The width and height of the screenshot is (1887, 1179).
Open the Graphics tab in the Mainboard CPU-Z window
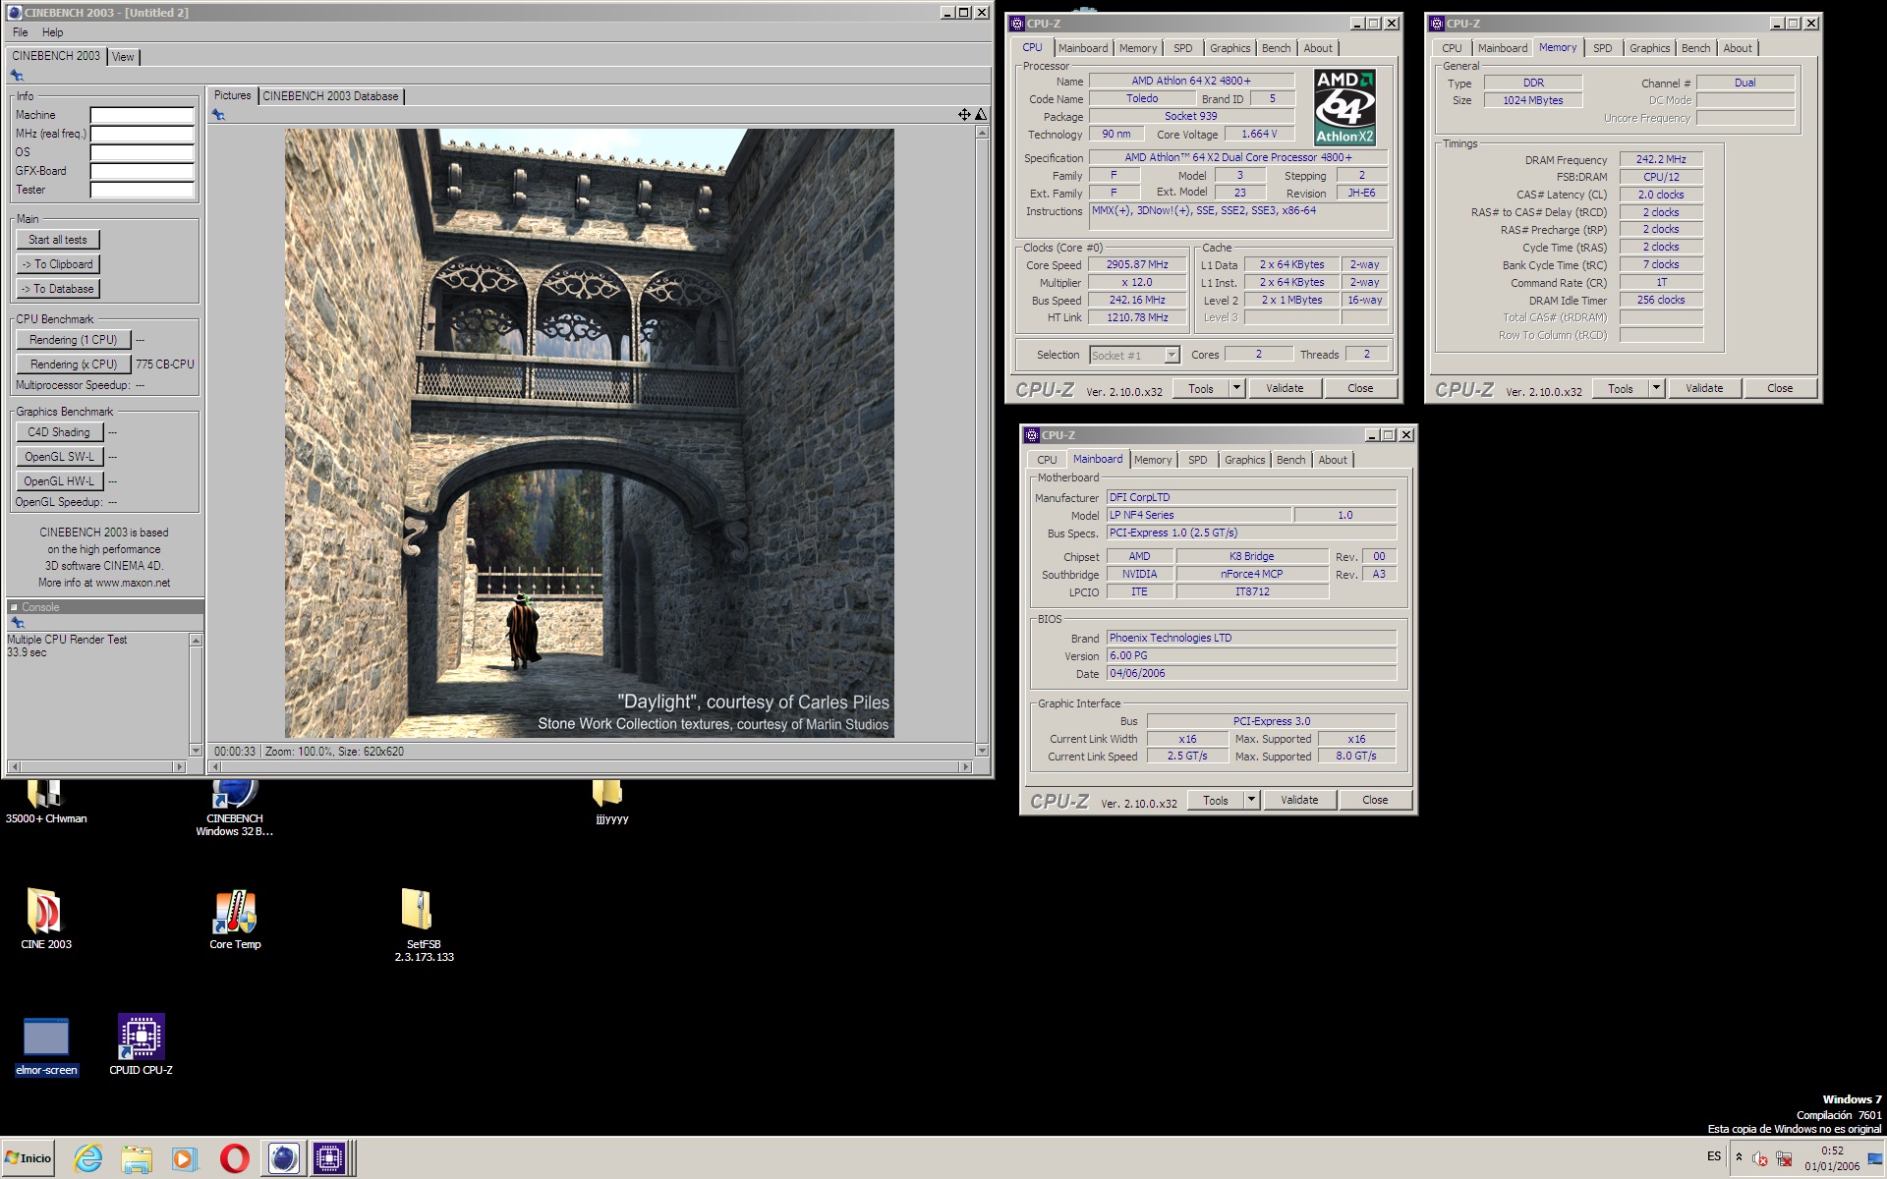[x=1244, y=460]
